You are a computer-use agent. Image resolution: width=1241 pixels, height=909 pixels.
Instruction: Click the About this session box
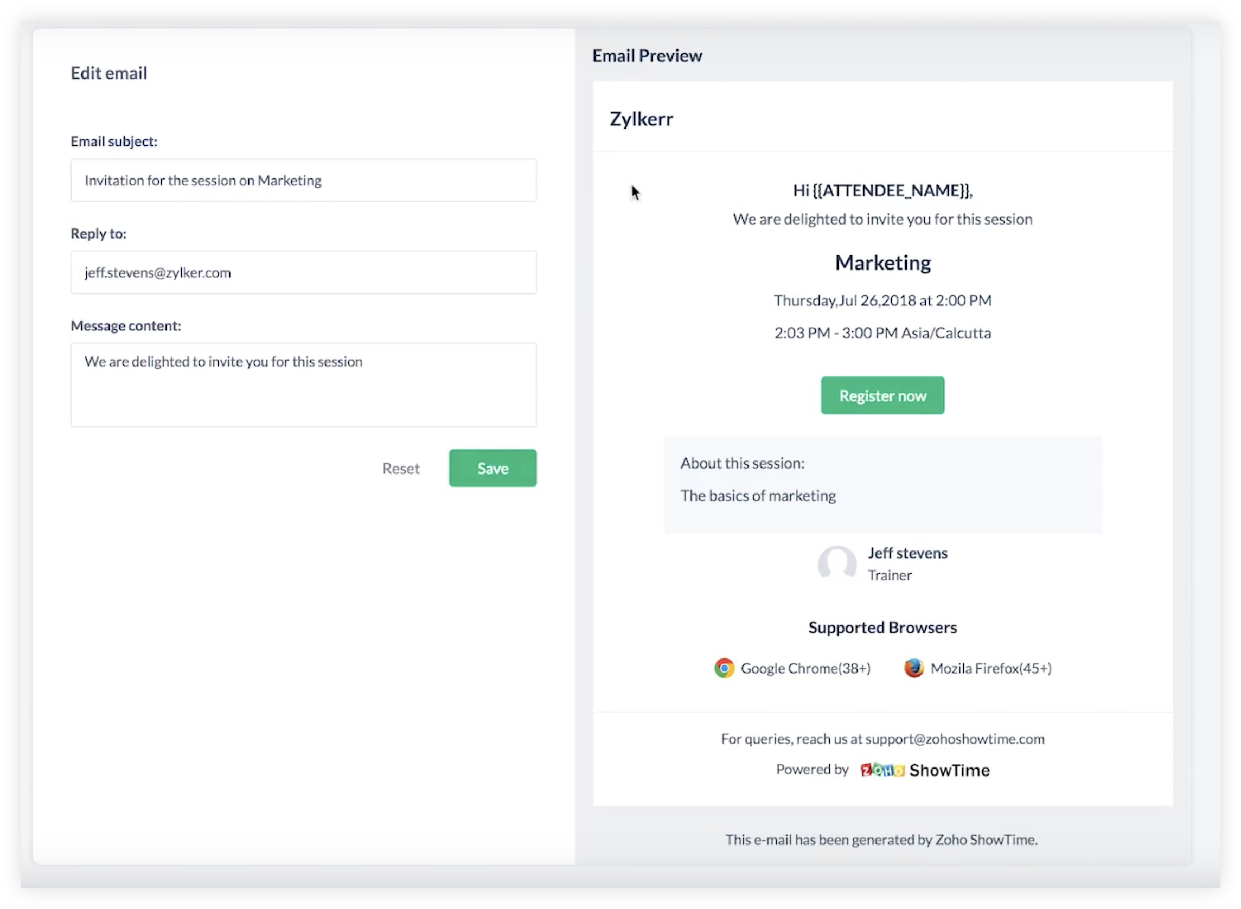click(882, 484)
